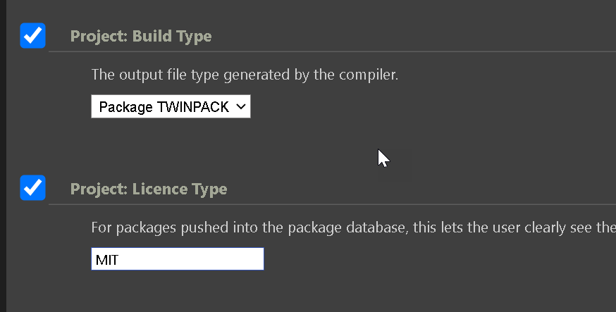Click the white checkmark icon beside Licence Type
This screenshot has width=616, height=312.
(32, 187)
